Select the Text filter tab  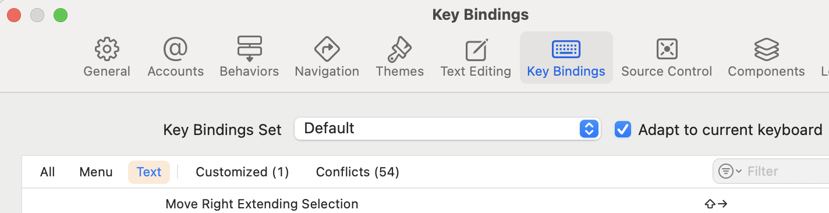pos(149,172)
